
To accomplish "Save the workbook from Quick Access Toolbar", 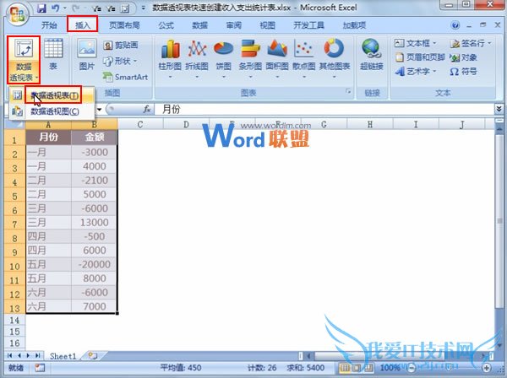I will coord(41,8).
